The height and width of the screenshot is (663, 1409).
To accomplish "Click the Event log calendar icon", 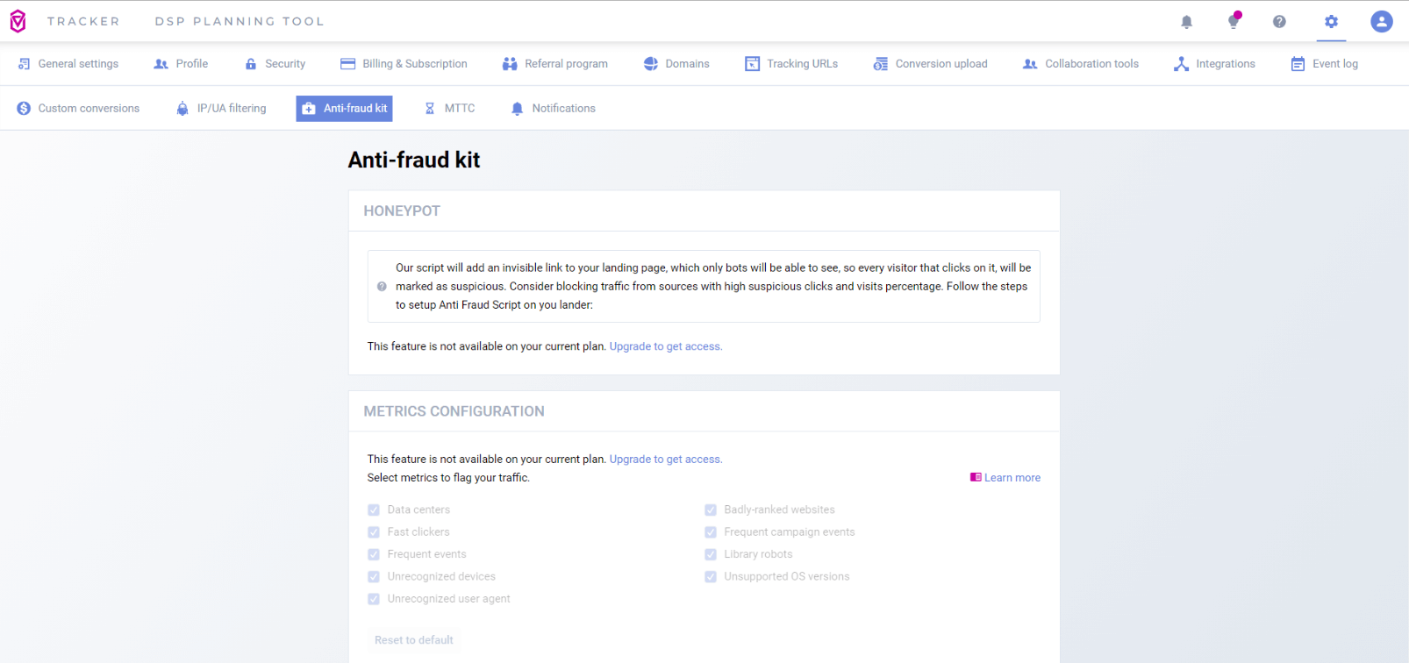I will pos(1298,64).
